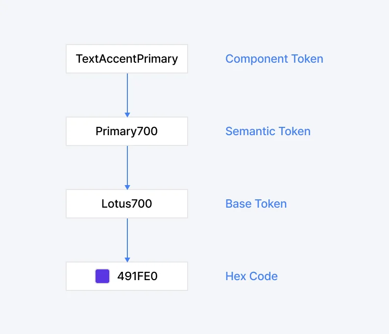Click the arrowhead pointing into Primary700
The width and height of the screenshot is (389, 334).
click(127, 115)
